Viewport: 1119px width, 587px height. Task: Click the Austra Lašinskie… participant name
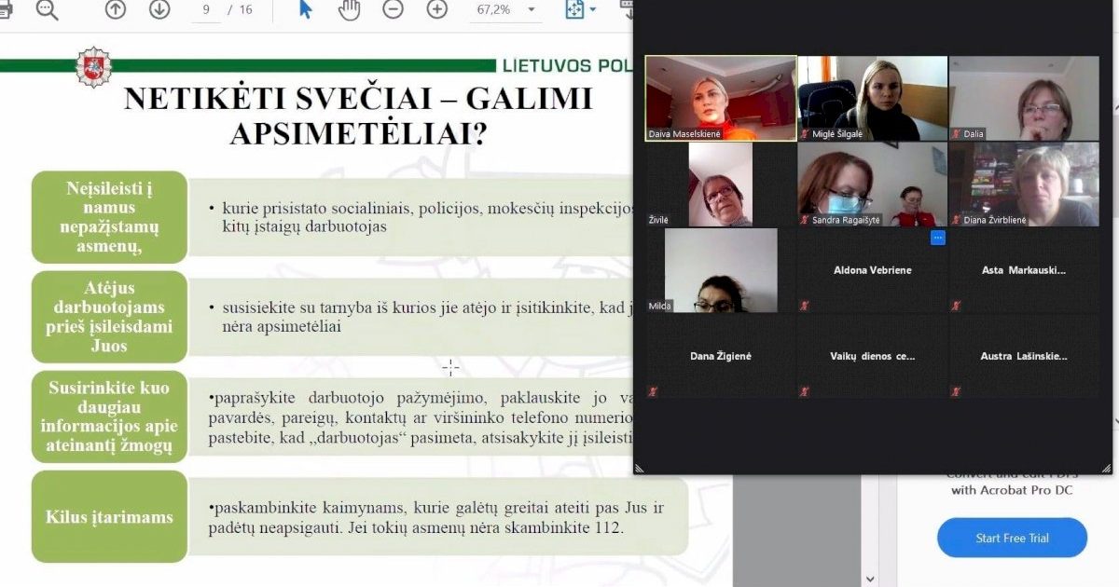1024,356
